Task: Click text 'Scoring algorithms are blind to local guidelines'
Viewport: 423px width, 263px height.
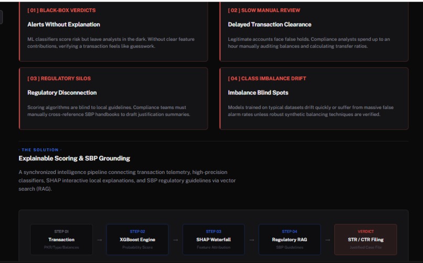Action: pos(109,111)
